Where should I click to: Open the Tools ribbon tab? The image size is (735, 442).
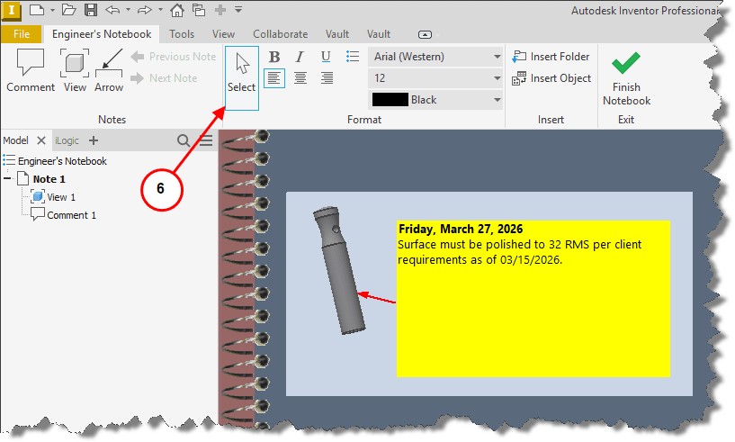click(x=182, y=34)
